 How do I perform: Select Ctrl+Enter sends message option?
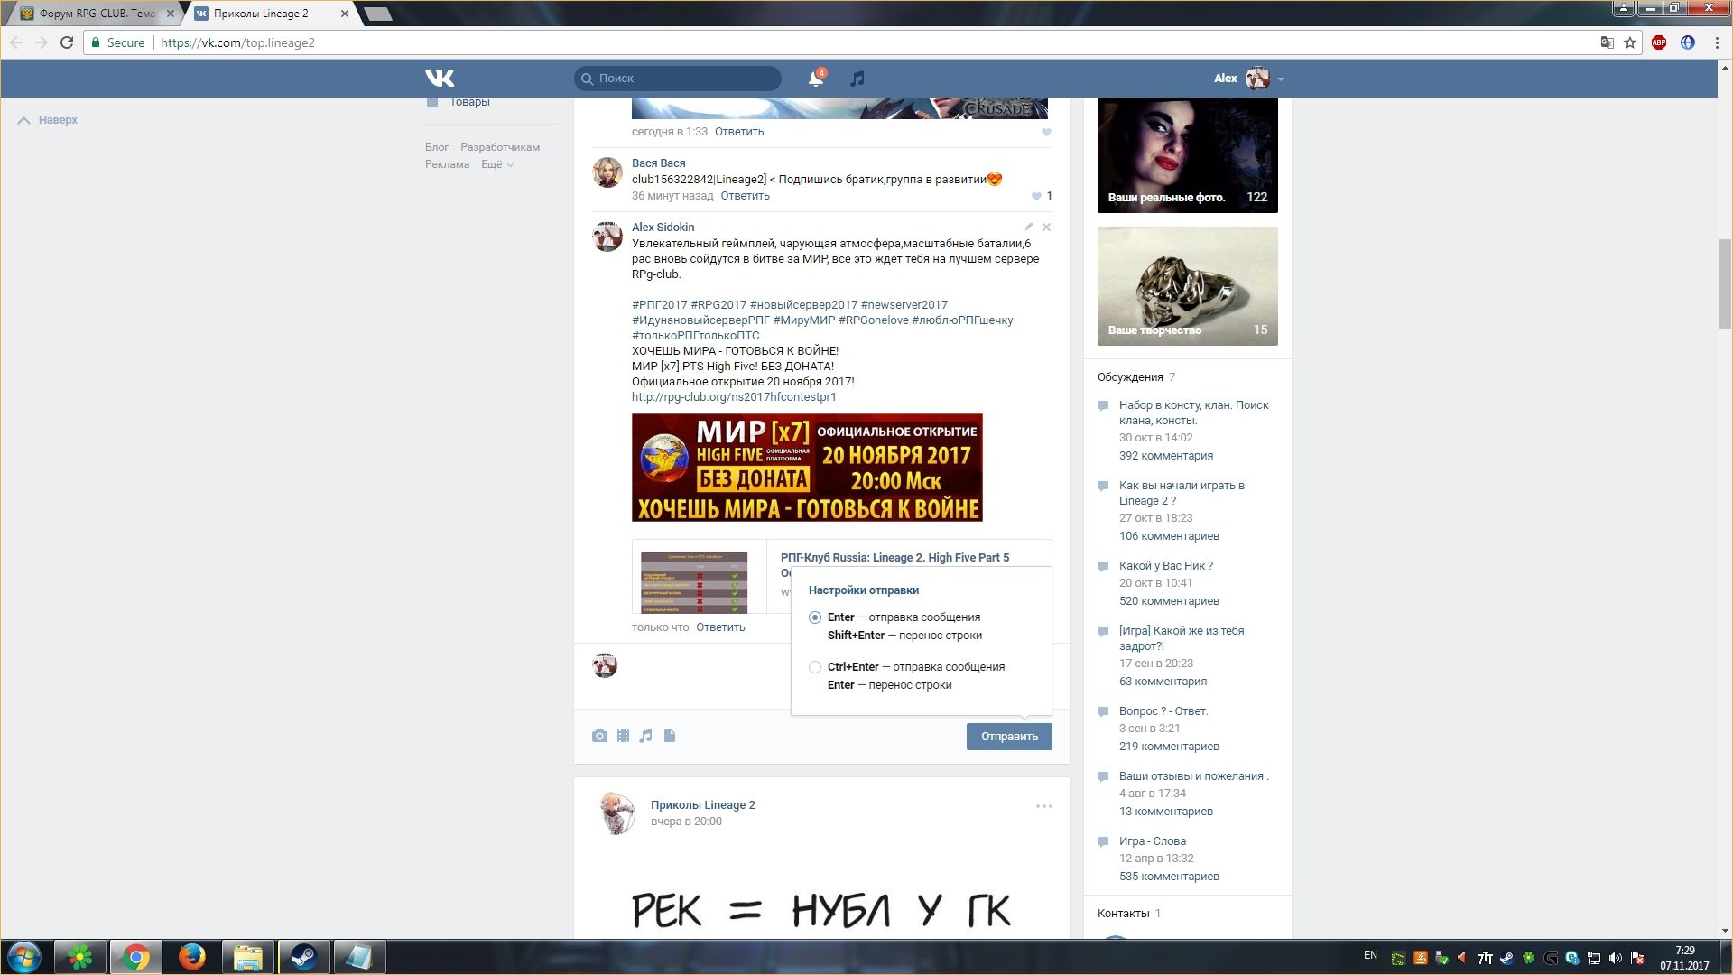pos(815,667)
